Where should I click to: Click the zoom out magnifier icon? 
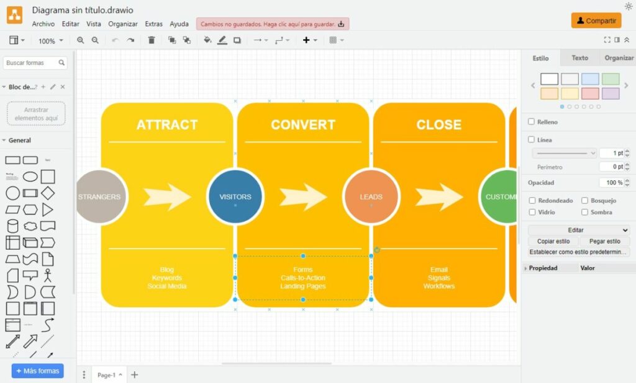[95, 40]
